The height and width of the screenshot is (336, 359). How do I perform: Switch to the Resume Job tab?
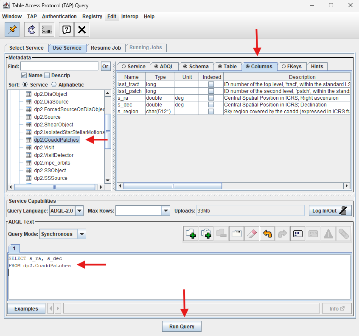106,48
